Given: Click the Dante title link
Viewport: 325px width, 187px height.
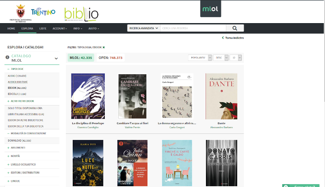Looking at the screenshot, I should (x=221, y=123).
